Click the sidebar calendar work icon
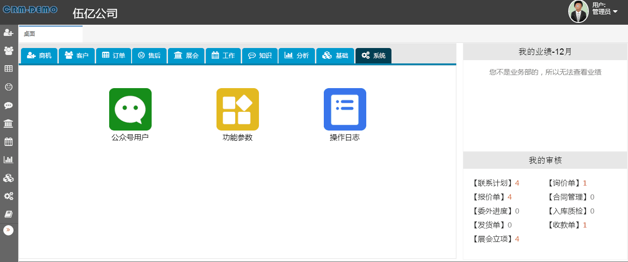This screenshot has width=628, height=262. 8,142
